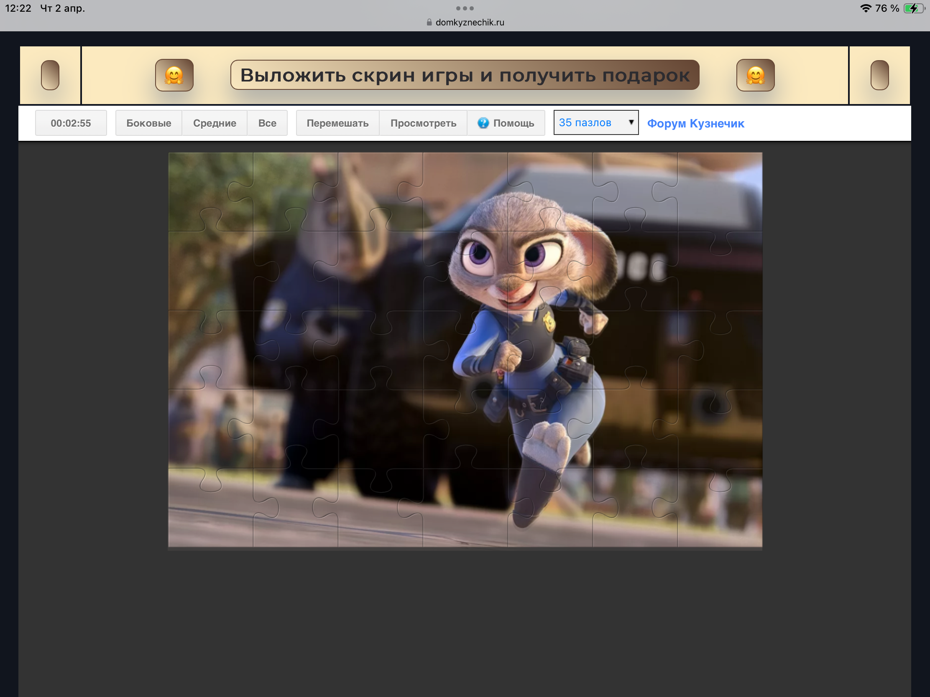The image size is (930, 697).
Task: Show only Боковые edge pieces
Action: 148,123
